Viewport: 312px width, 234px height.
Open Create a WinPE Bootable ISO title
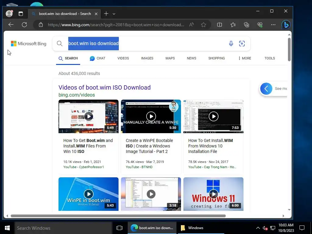point(149,146)
